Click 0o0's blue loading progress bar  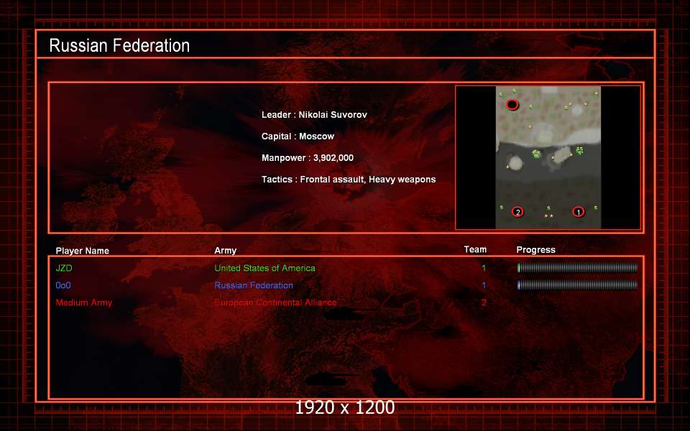(x=577, y=285)
